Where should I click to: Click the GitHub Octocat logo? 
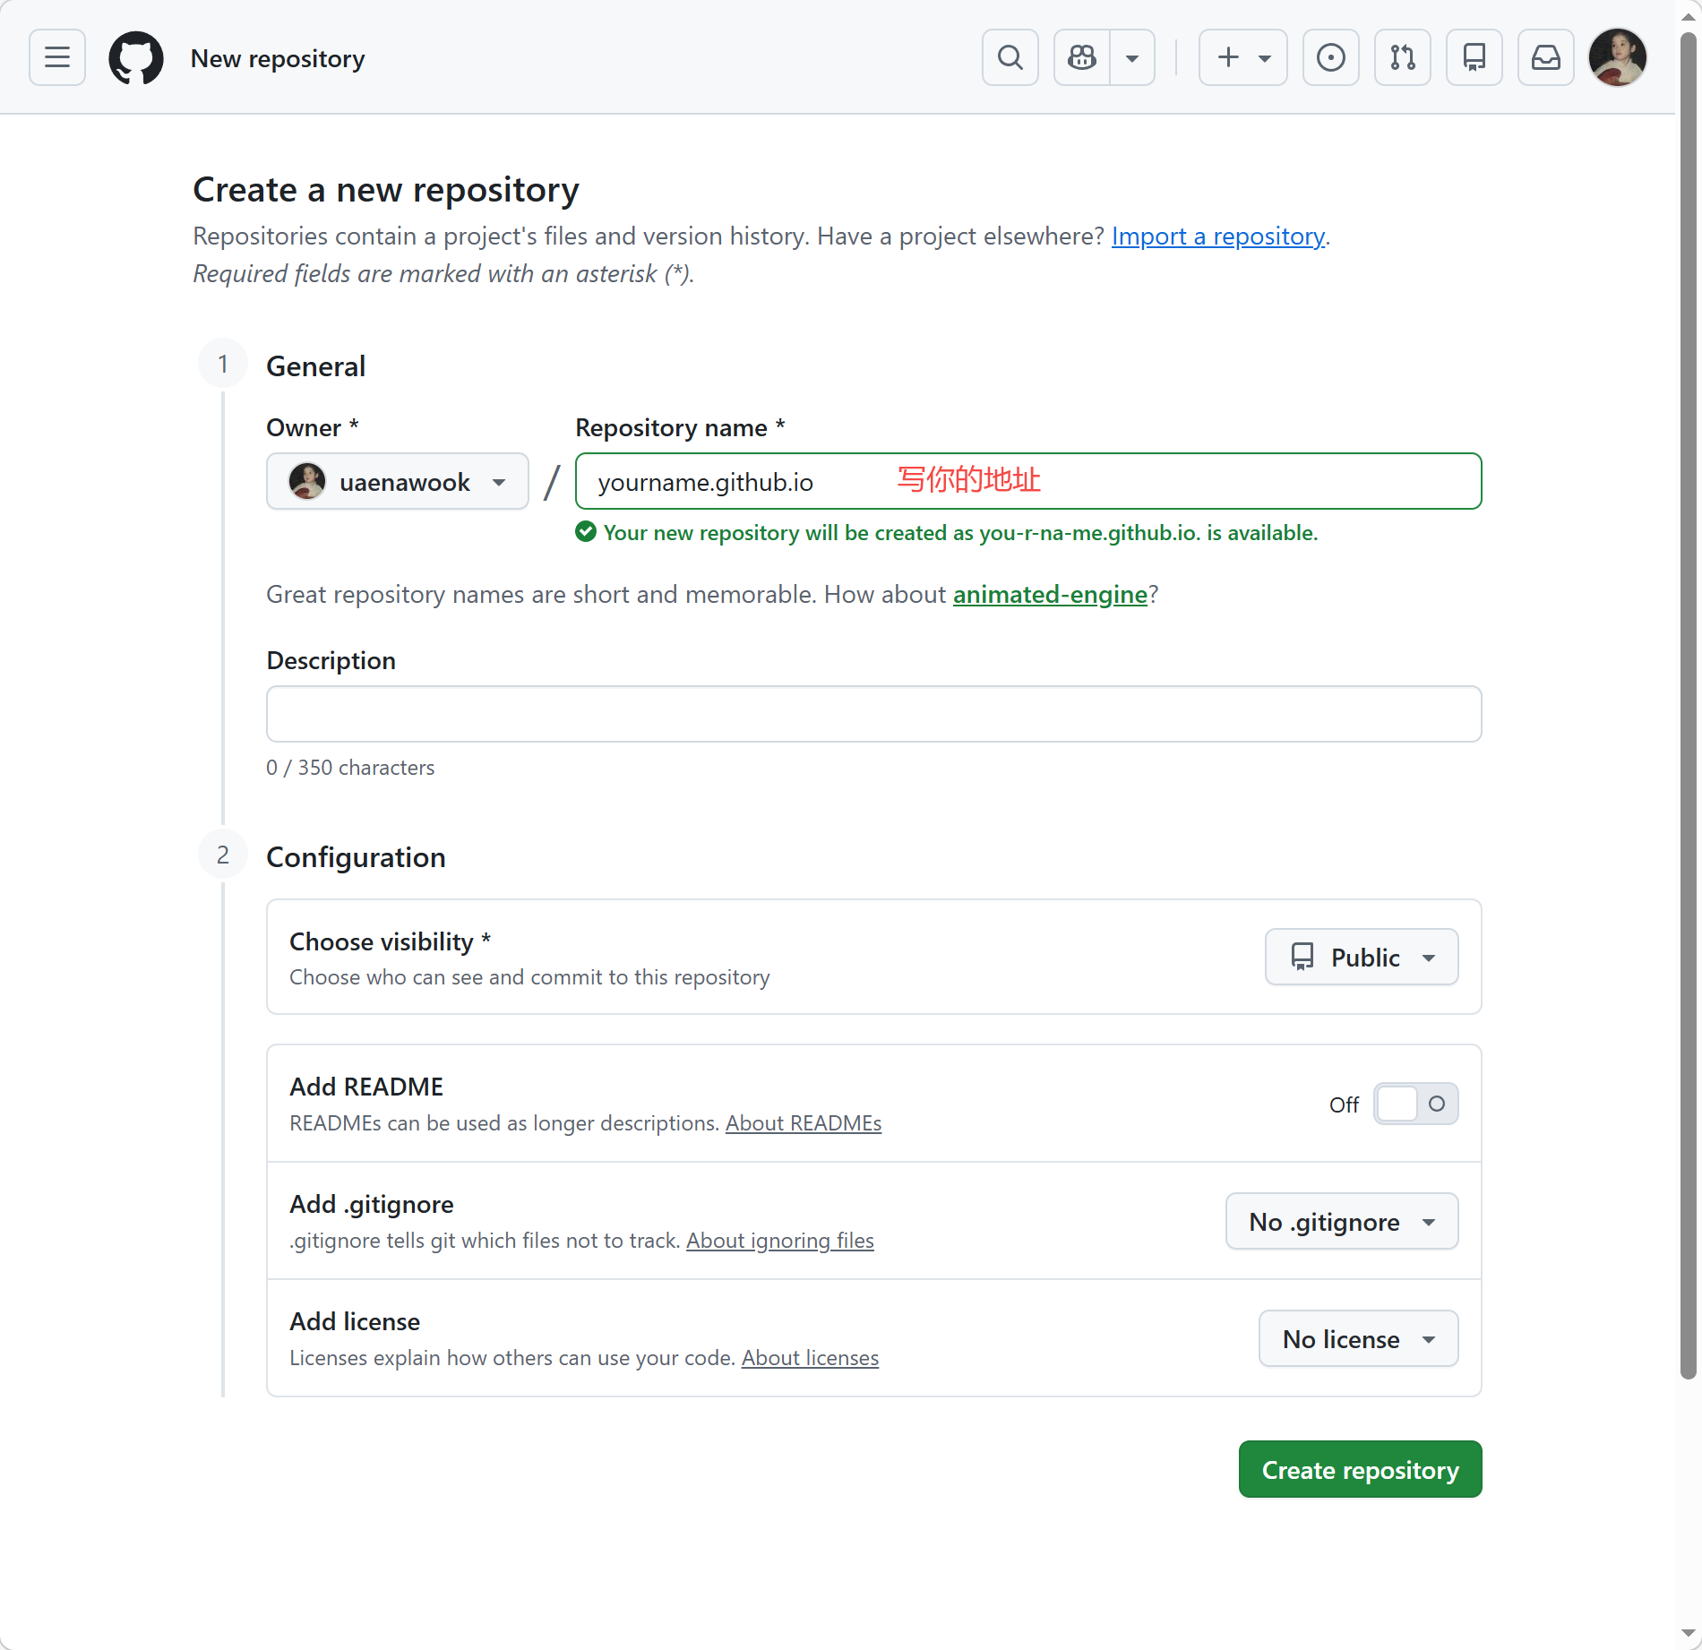(136, 58)
